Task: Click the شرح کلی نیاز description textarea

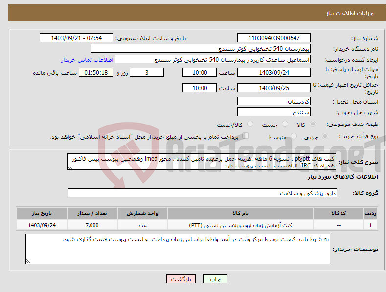Action: pos(202,162)
